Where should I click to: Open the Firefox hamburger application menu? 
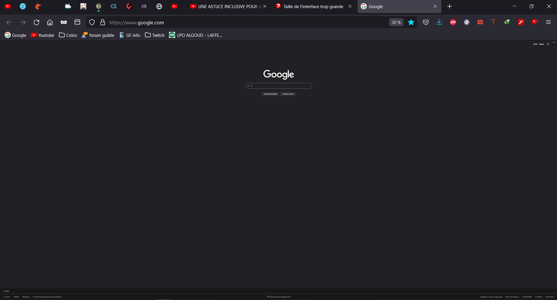[548, 22]
